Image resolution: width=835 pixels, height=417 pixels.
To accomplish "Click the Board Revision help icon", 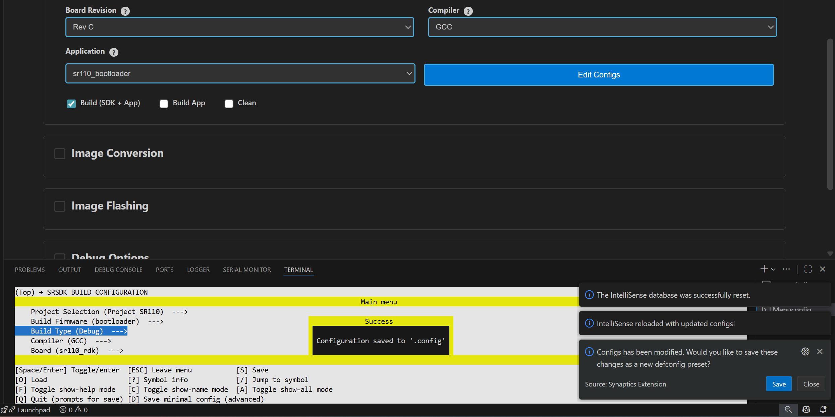I will tap(125, 11).
